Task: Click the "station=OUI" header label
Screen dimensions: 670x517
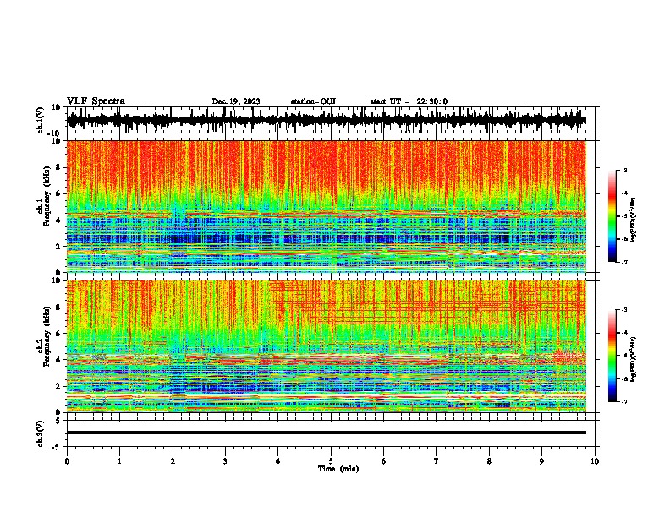Action: (x=313, y=101)
